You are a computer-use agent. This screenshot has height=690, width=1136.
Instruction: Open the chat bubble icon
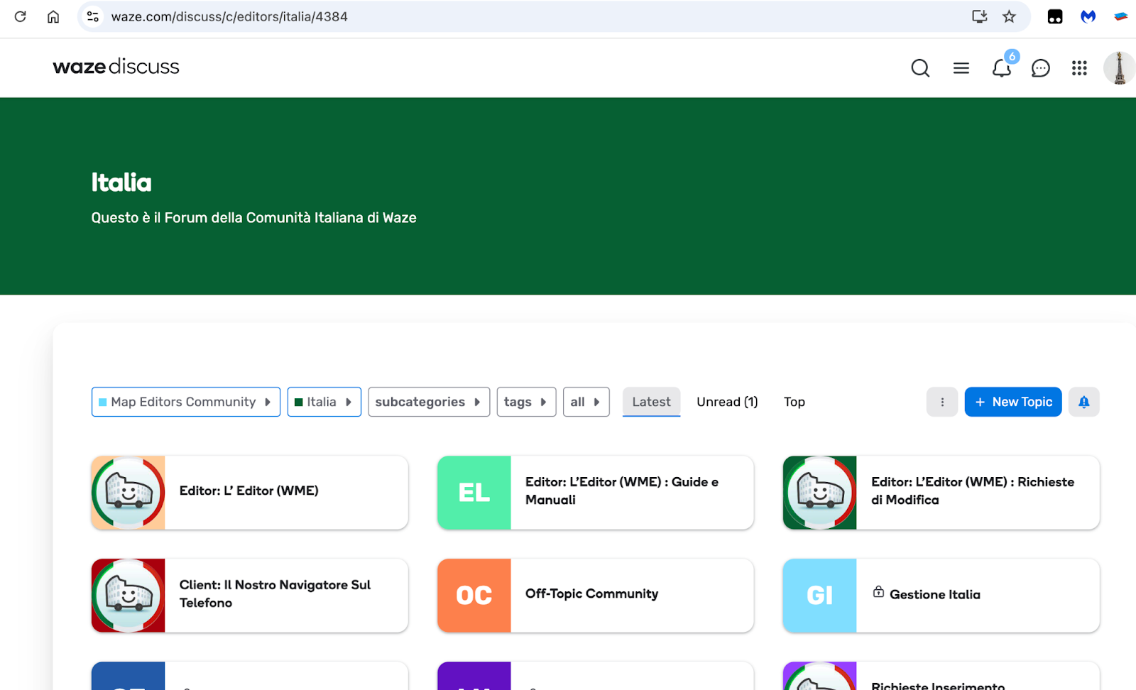[1040, 68]
